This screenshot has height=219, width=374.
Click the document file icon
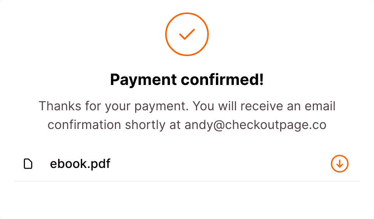click(28, 164)
